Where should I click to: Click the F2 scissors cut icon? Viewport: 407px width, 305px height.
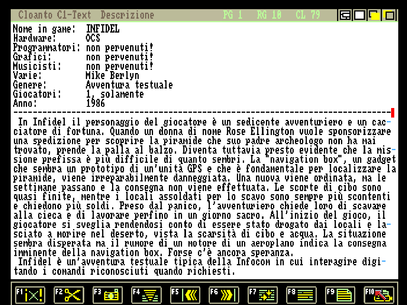coord(69,295)
